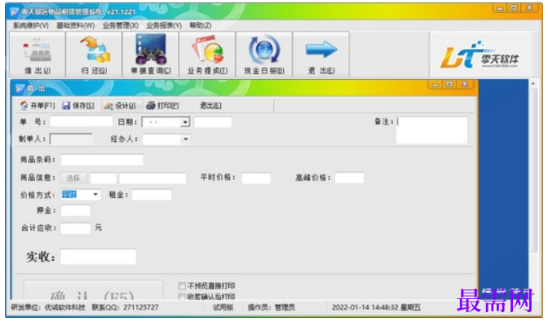Image resolution: width=548 pixels, height=326 pixels.
Task: Click 开单 new order toolbar button
Action: pos(38,105)
